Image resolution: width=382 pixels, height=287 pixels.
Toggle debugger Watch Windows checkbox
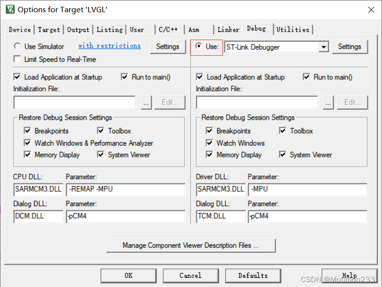coord(209,143)
